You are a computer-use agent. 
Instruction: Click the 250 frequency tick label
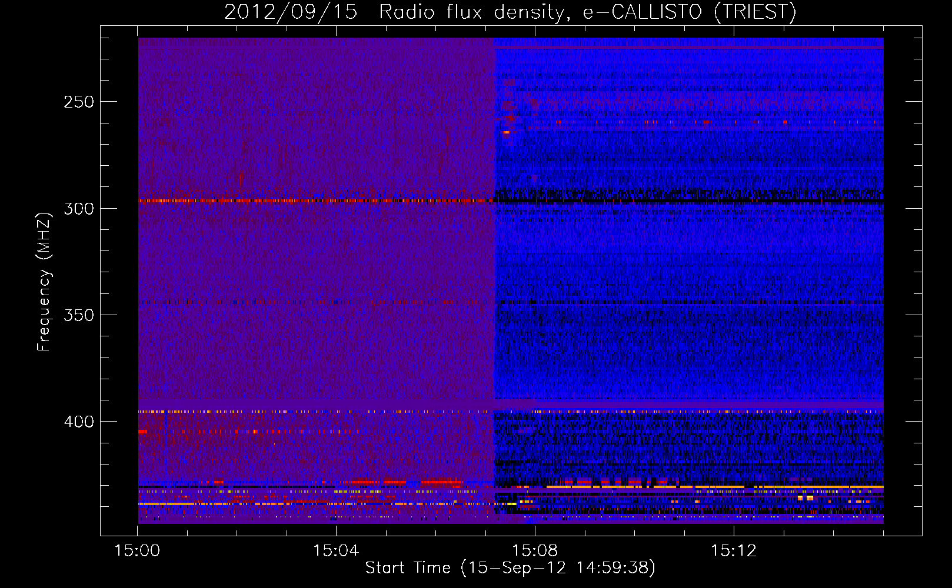click(x=79, y=102)
